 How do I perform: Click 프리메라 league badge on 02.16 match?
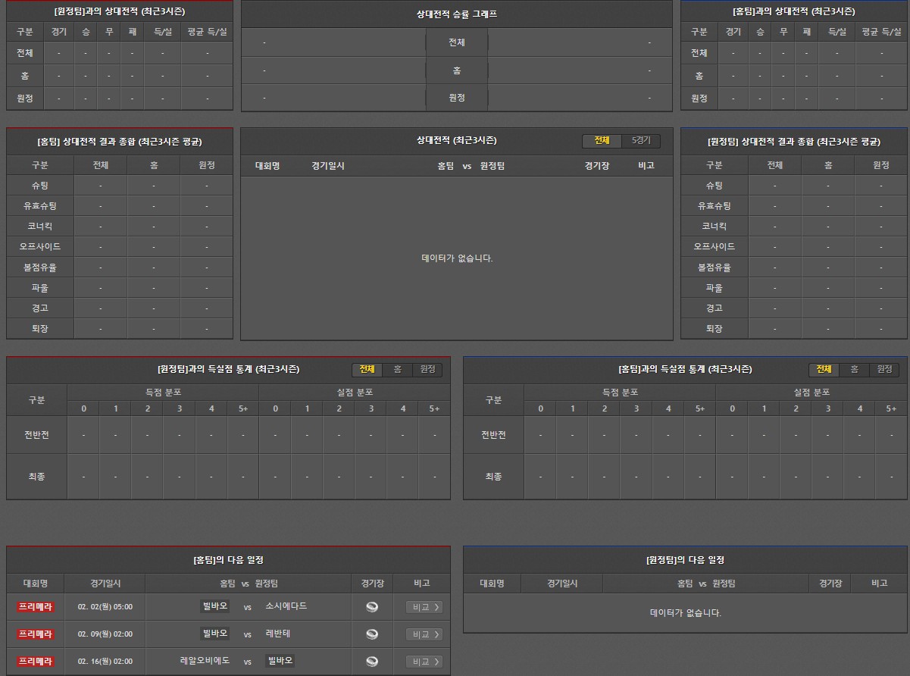pyautogui.click(x=36, y=662)
